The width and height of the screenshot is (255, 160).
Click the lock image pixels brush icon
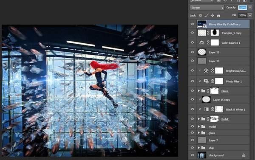coord(207,15)
